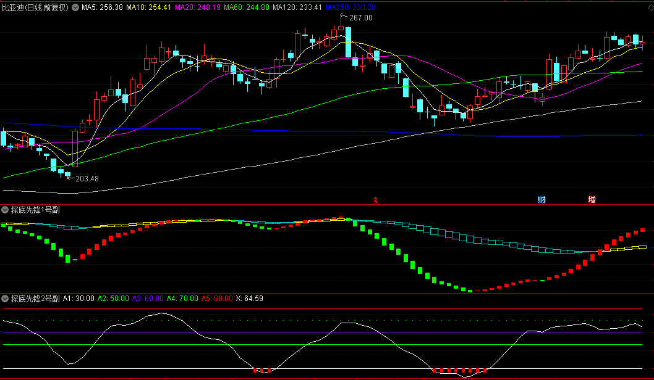This screenshot has width=654, height=380.
Task: Click the MA60 green label
Action: pos(247,7)
